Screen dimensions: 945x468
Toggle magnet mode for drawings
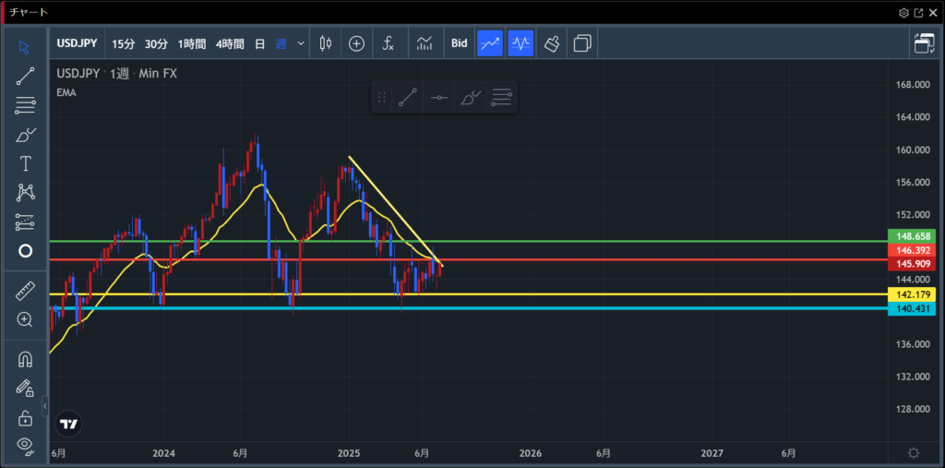click(25, 359)
